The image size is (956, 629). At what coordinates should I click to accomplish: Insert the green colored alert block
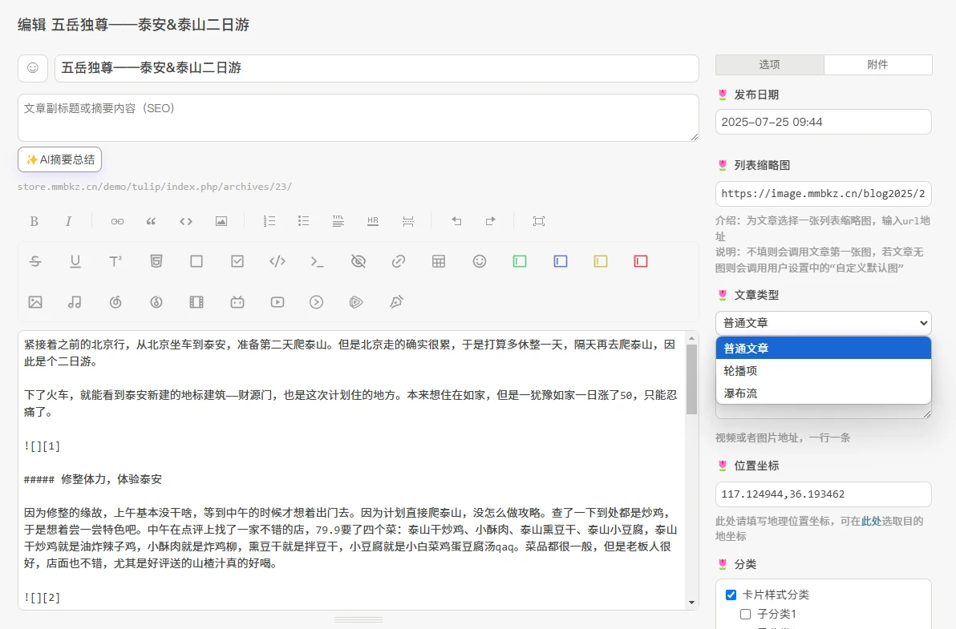pos(520,261)
